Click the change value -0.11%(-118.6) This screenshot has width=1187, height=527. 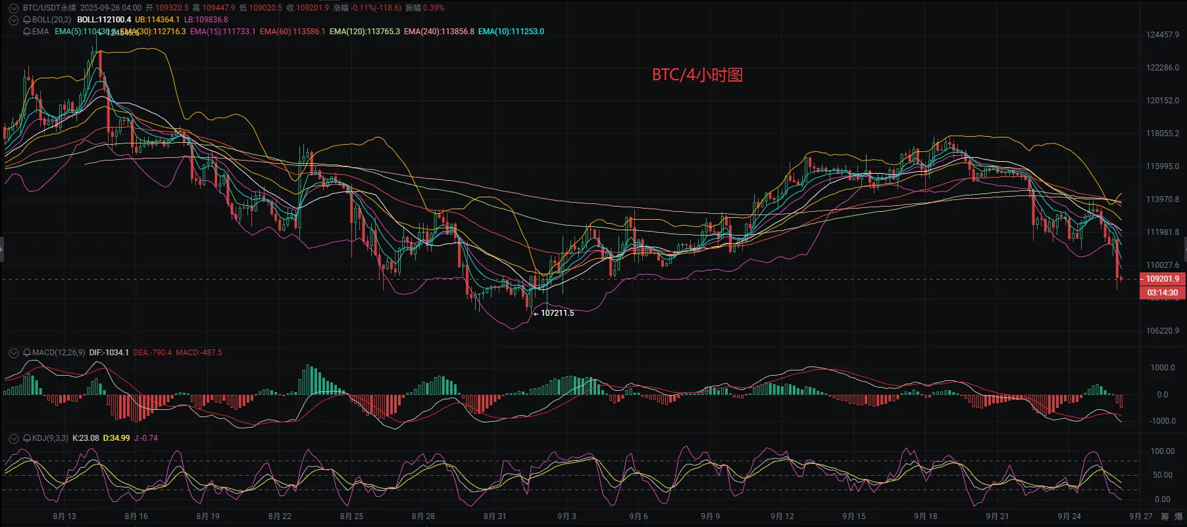click(376, 8)
